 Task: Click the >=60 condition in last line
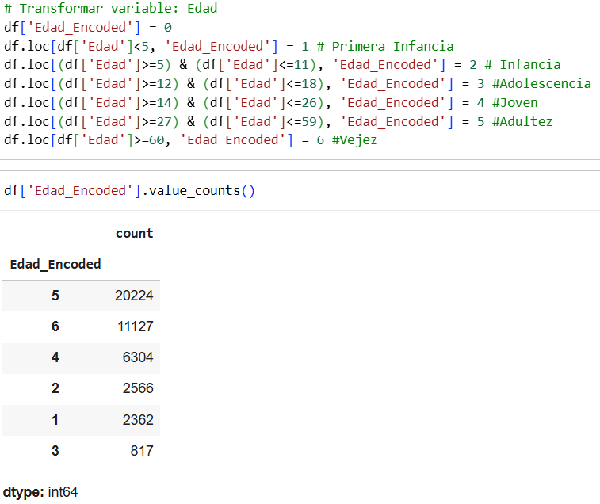[148, 139]
